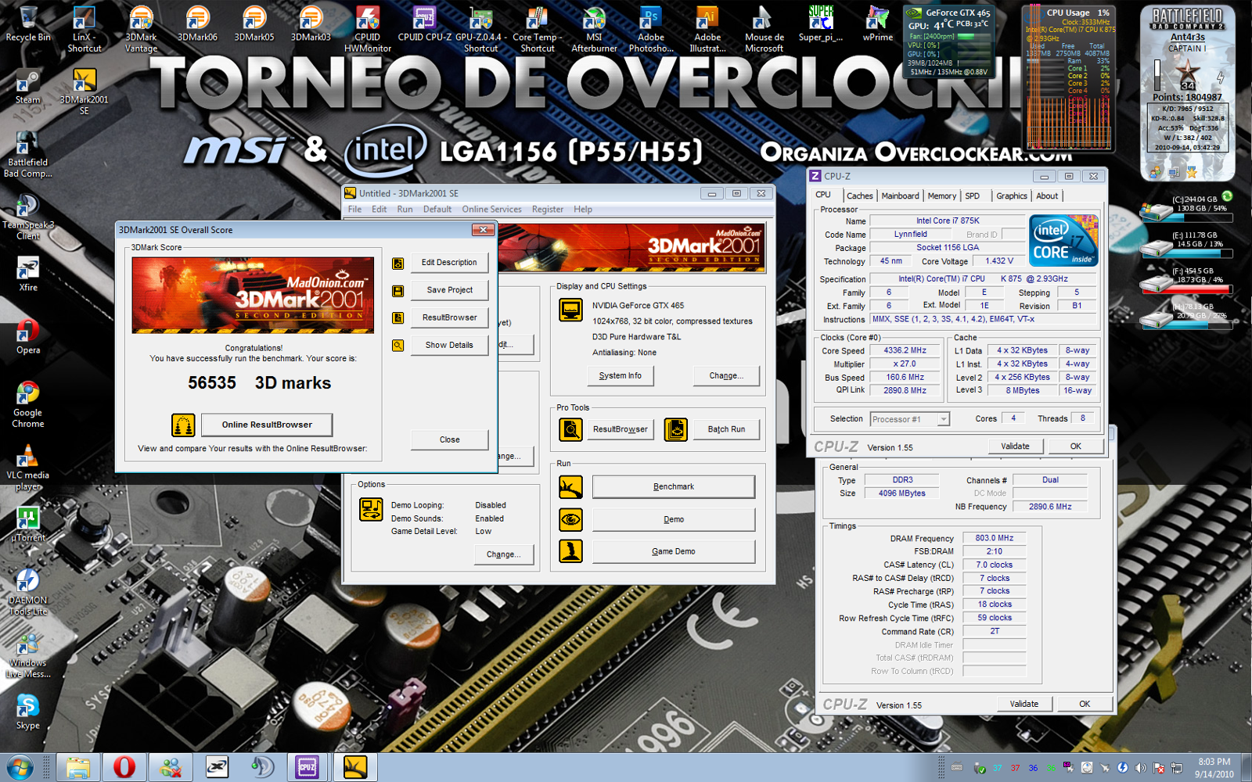
Task: Expand the Processor #1 selection dropdown
Action: click(x=943, y=419)
